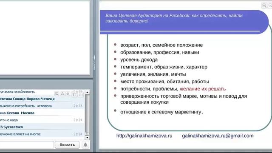This screenshot has width=272, height=153.
Task: Click bullet 'отношение к сетевому маркетингу'
Action: 161,112
